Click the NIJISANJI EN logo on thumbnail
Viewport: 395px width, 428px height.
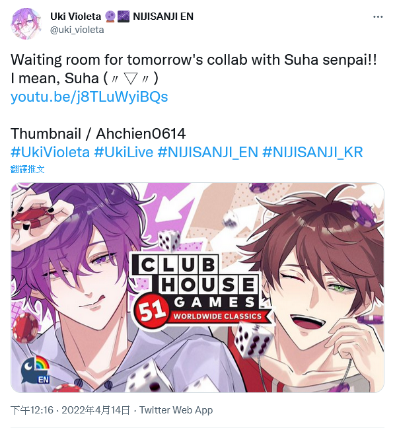click(x=36, y=370)
